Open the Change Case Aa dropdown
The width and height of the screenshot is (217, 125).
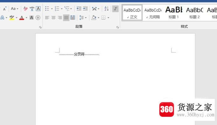coord(15,9)
